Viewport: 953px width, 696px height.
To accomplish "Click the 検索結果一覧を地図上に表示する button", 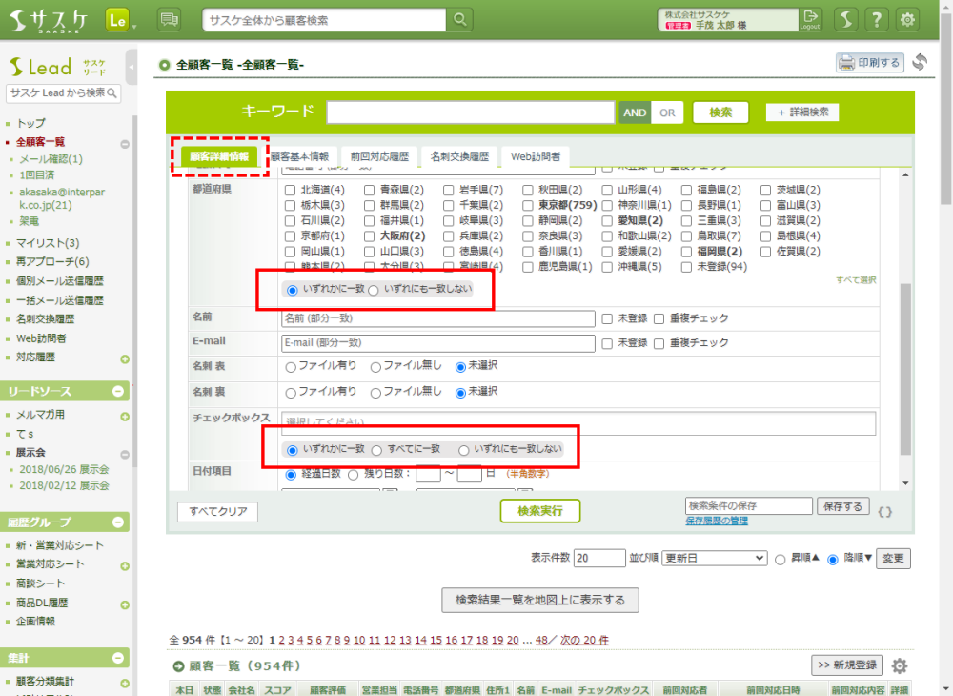I will [539, 600].
